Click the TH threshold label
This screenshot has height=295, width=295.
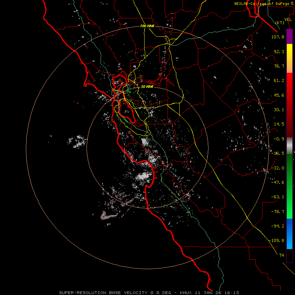pyautogui.click(x=282, y=255)
